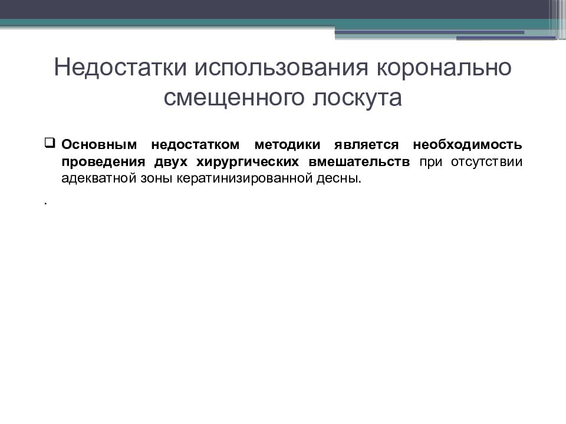The height and width of the screenshot is (424, 566).
Task: Click the words 'при отсутствии' in the paragraph
Action: click(470, 162)
